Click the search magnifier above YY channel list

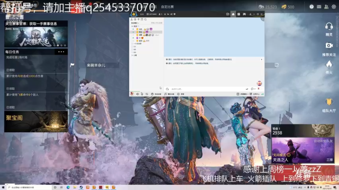145,19
